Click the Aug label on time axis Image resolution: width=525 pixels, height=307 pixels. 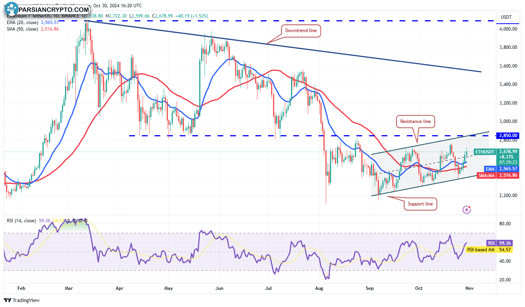tap(319, 288)
